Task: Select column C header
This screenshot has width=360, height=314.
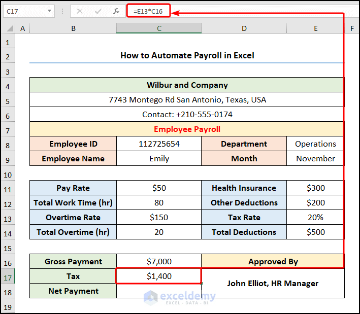Action: pyautogui.click(x=159, y=28)
